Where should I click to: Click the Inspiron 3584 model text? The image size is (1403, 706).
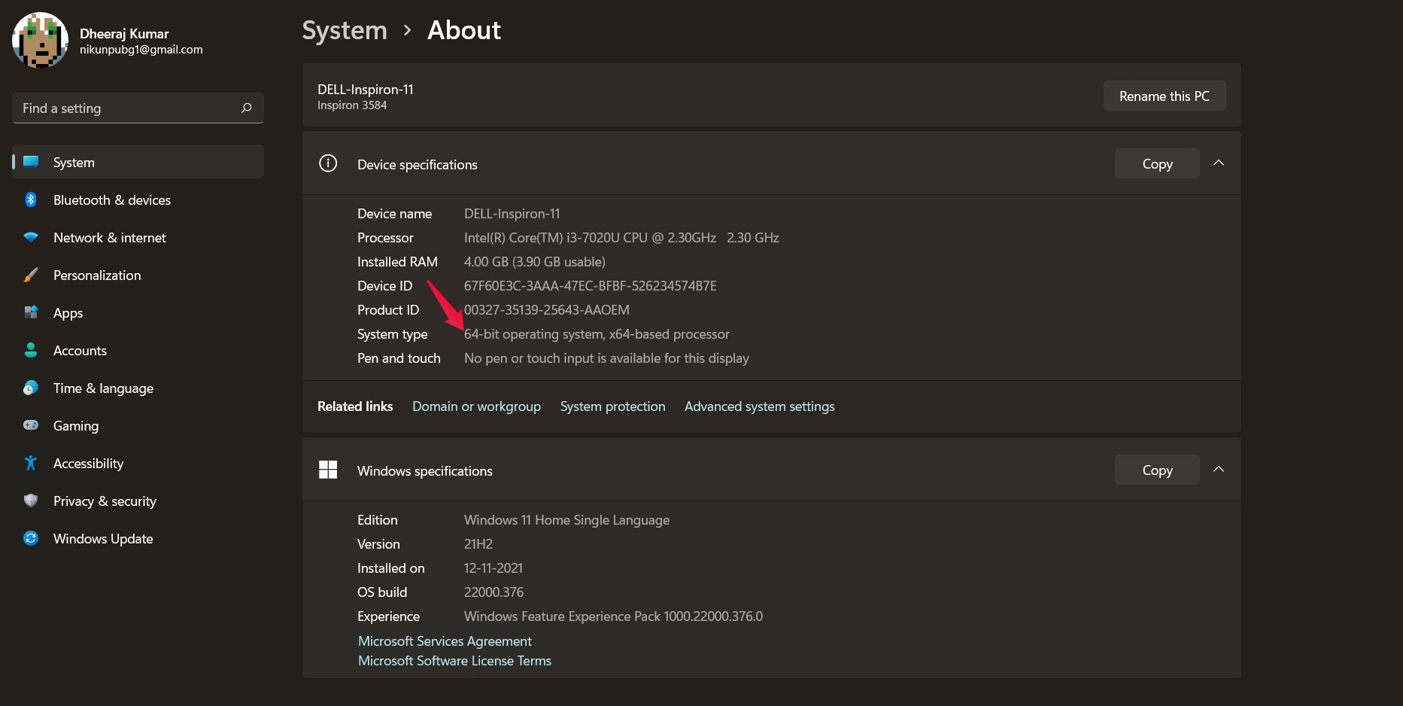coord(352,105)
